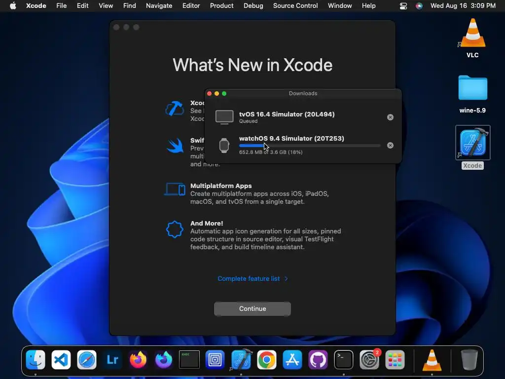Viewport: 505px width, 379px height.
Task: Open Firefox from the Dock
Action: (138, 359)
